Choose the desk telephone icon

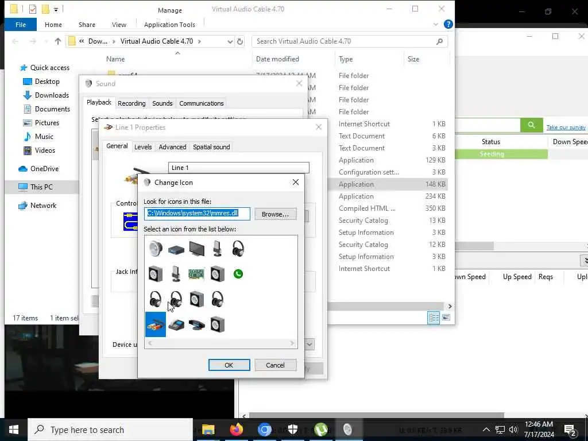click(x=176, y=324)
